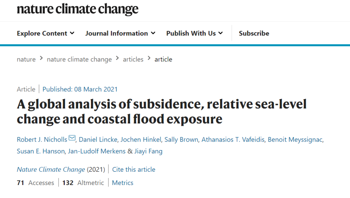Screen dimensions: 350x198
Task: Expand the Publish With Us menu
Action: pyautogui.click(x=194, y=33)
